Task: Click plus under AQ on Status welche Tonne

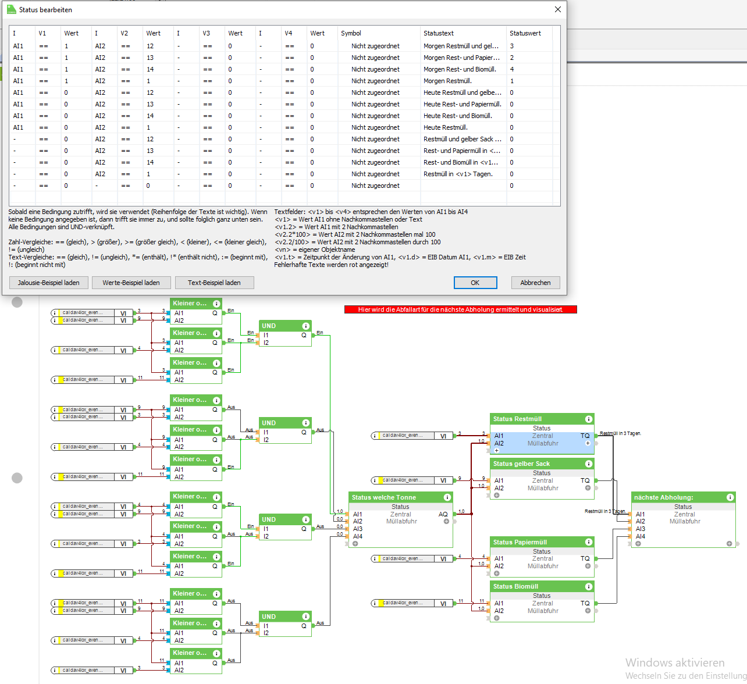Action: coord(446,522)
